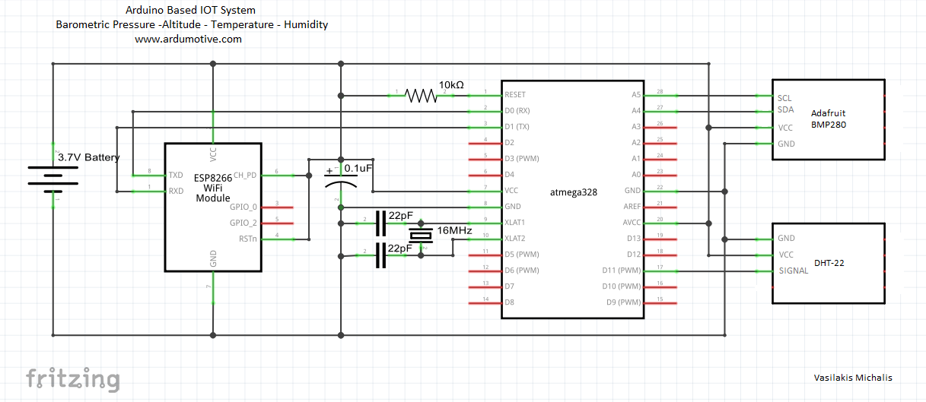Viewport: 926px width, 402px height.
Task: Click the 3.7V Battery label
Action: (89, 157)
